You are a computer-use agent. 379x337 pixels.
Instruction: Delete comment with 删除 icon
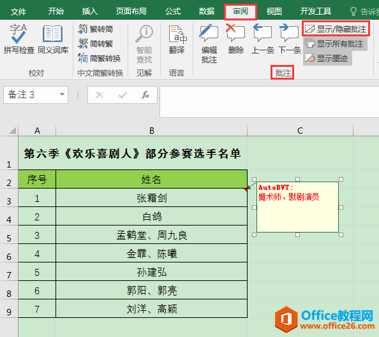pyautogui.click(x=235, y=39)
